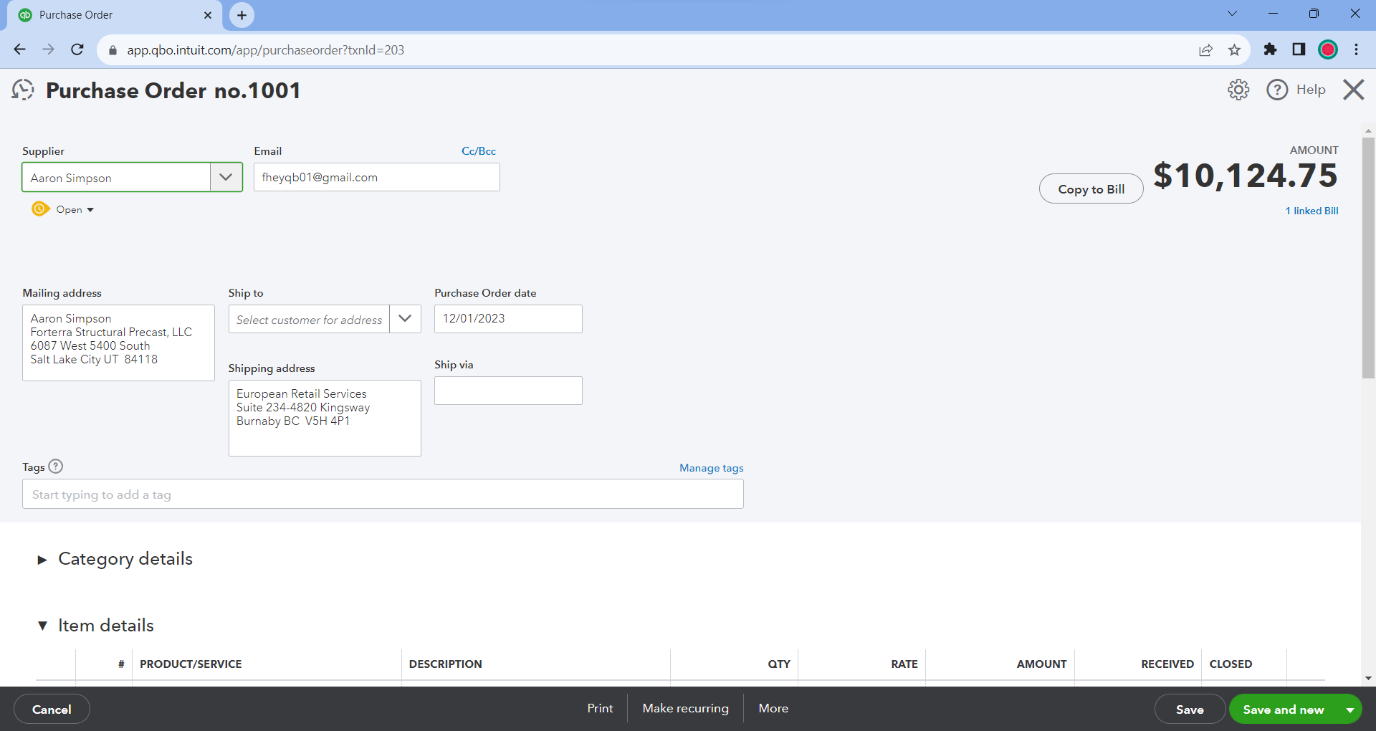Click the browser address bar URL
1376x731 pixels.
(265, 50)
